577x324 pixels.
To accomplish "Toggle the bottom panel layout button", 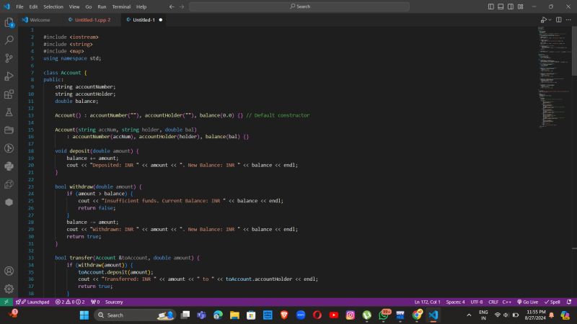I will tap(500, 6).
